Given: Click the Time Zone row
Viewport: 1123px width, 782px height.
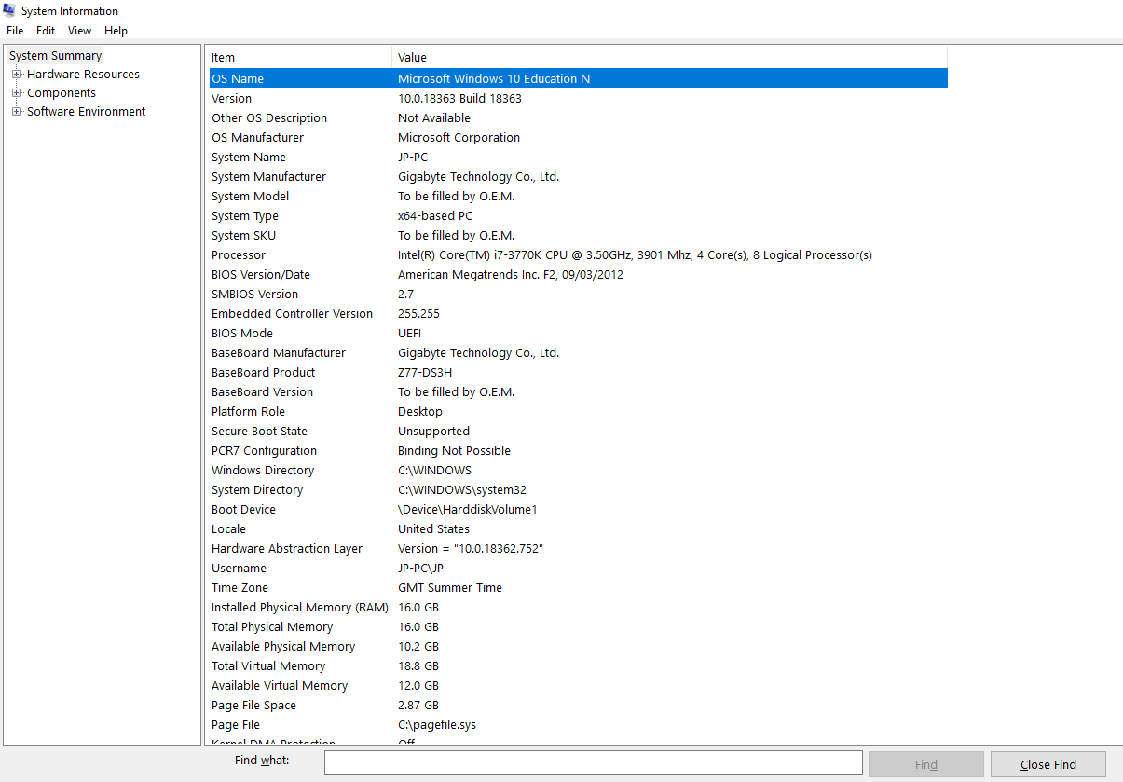Looking at the screenshot, I should click(578, 588).
